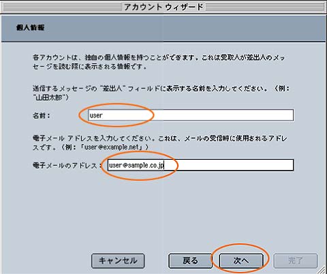Click the 個人情報 section header
This screenshot has width=327, height=274.
(x=30, y=28)
